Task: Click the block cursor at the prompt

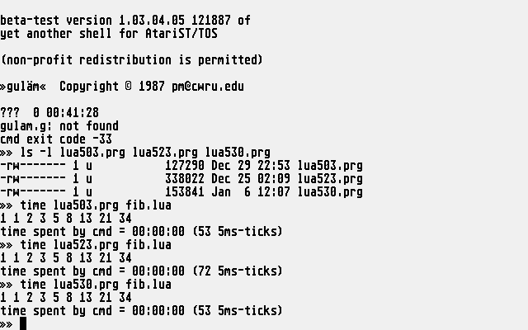Action: [x=23, y=323]
